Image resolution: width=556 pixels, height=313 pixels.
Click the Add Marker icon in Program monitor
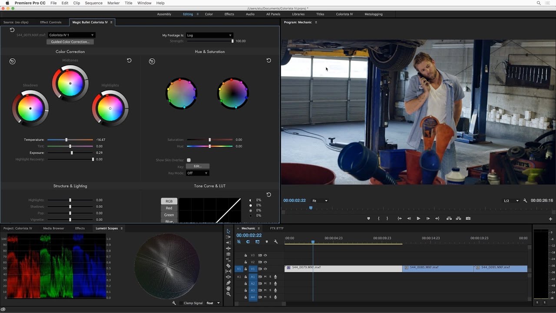[x=368, y=219]
